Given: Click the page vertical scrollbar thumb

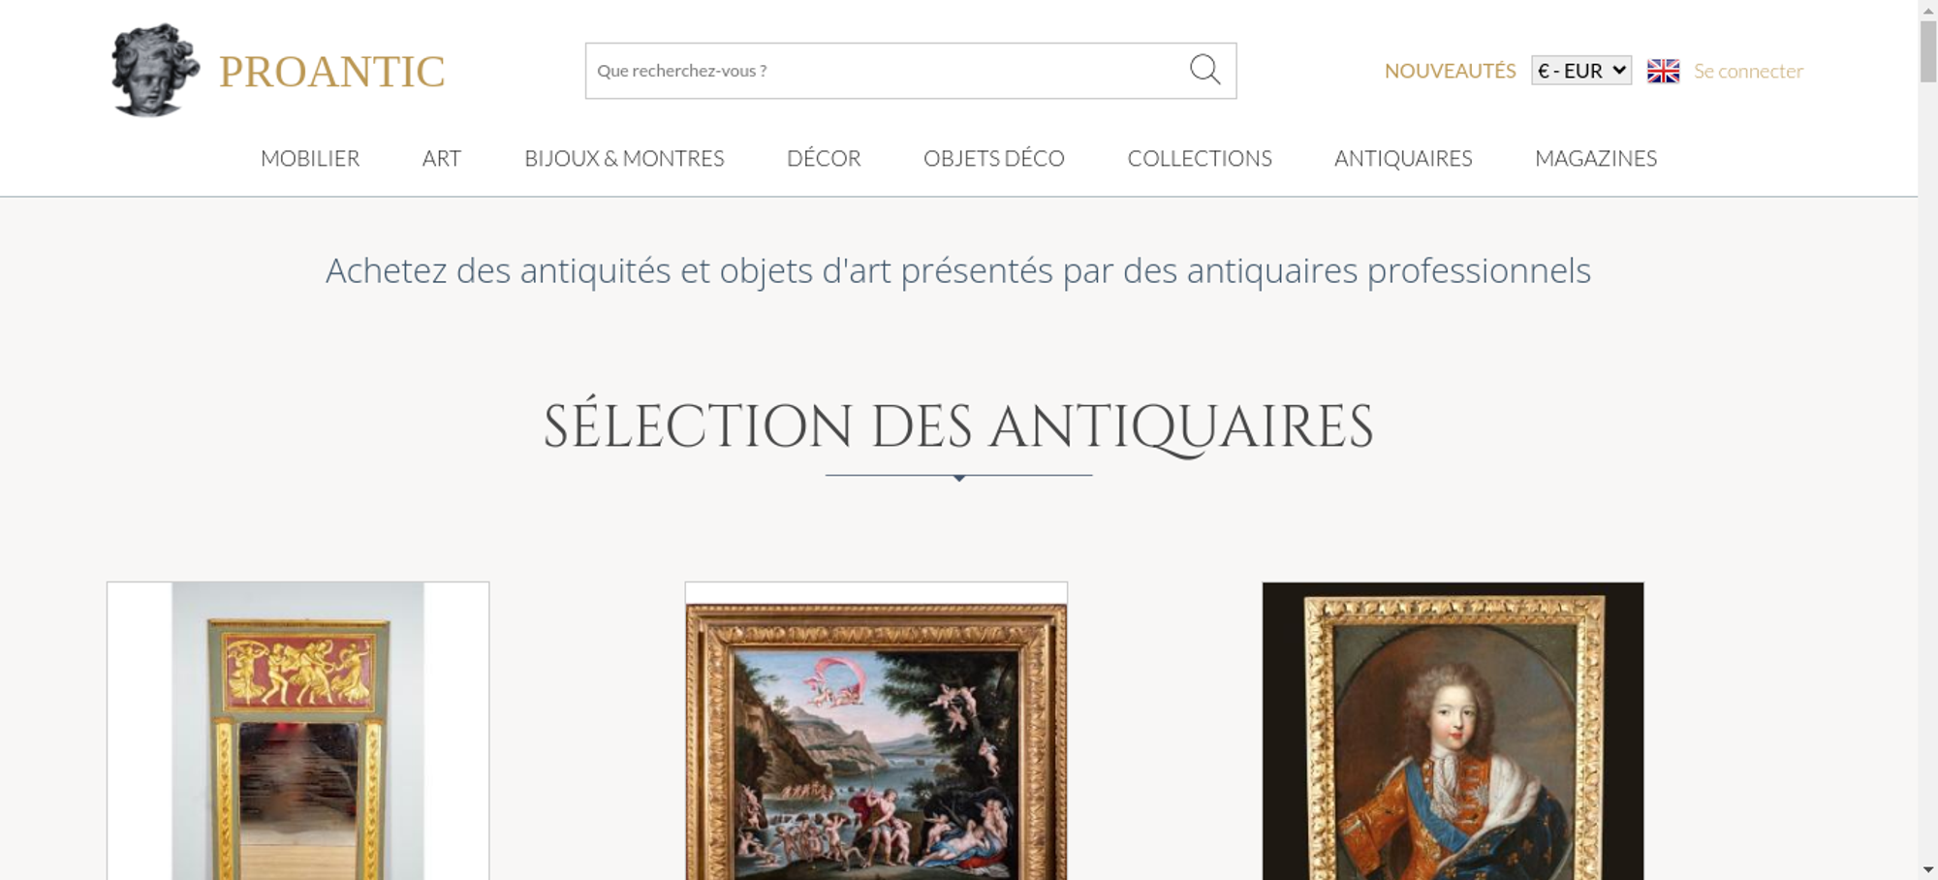Looking at the screenshot, I should pos(1927,51).
